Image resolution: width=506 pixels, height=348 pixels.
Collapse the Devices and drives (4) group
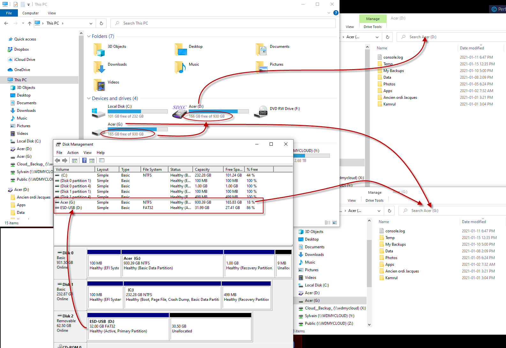coord(89,98)
